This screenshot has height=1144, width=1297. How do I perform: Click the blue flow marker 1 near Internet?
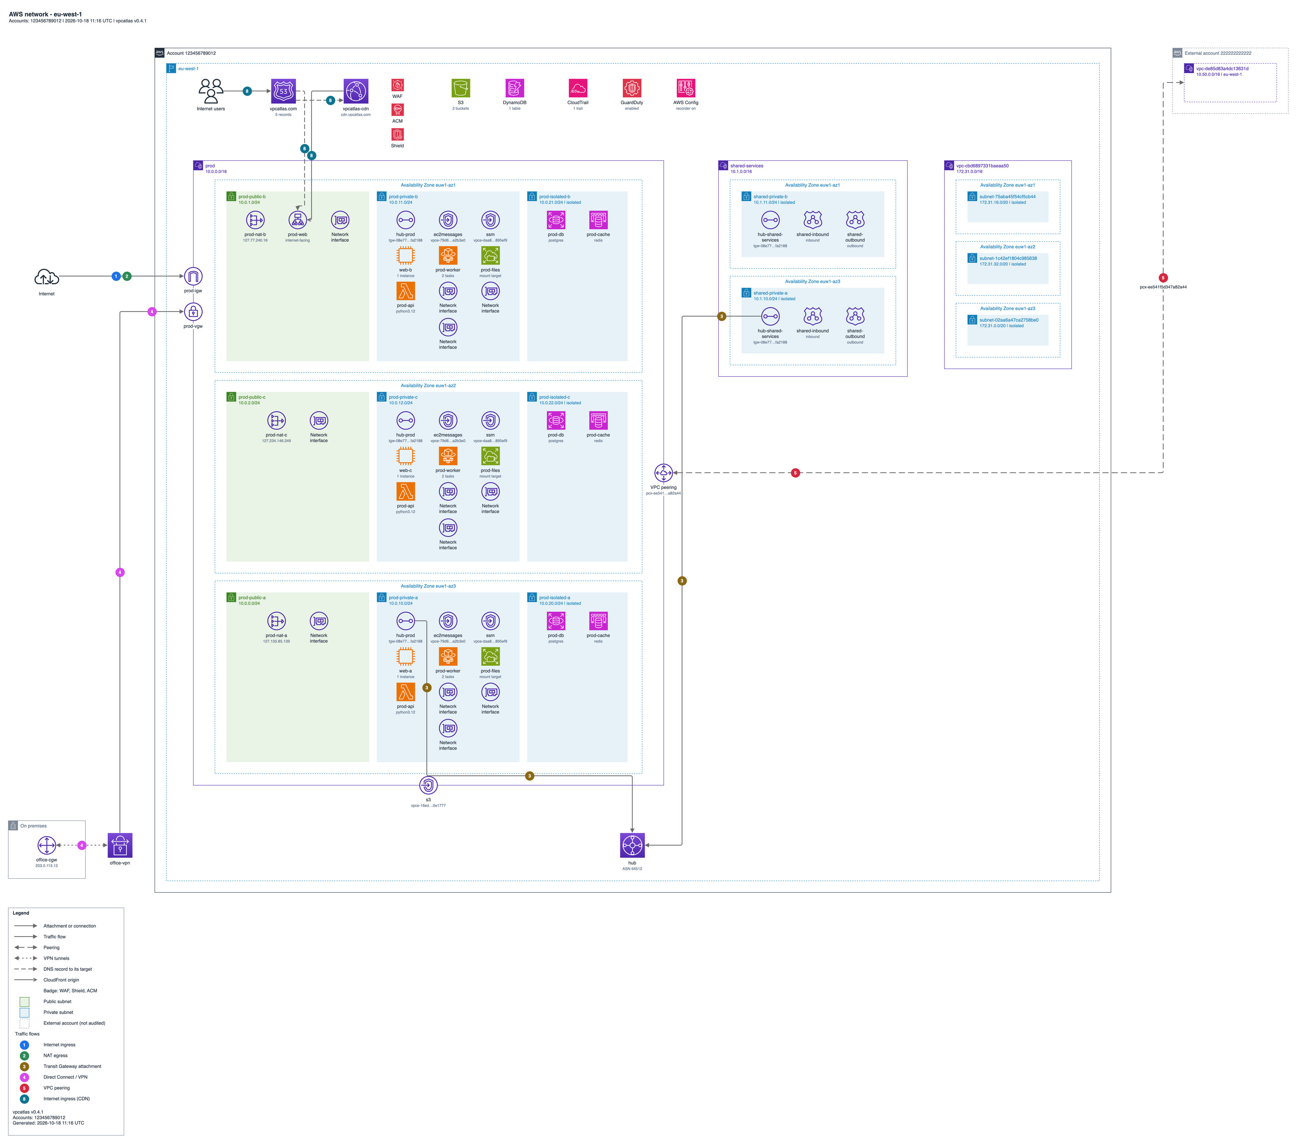[116, 276]
